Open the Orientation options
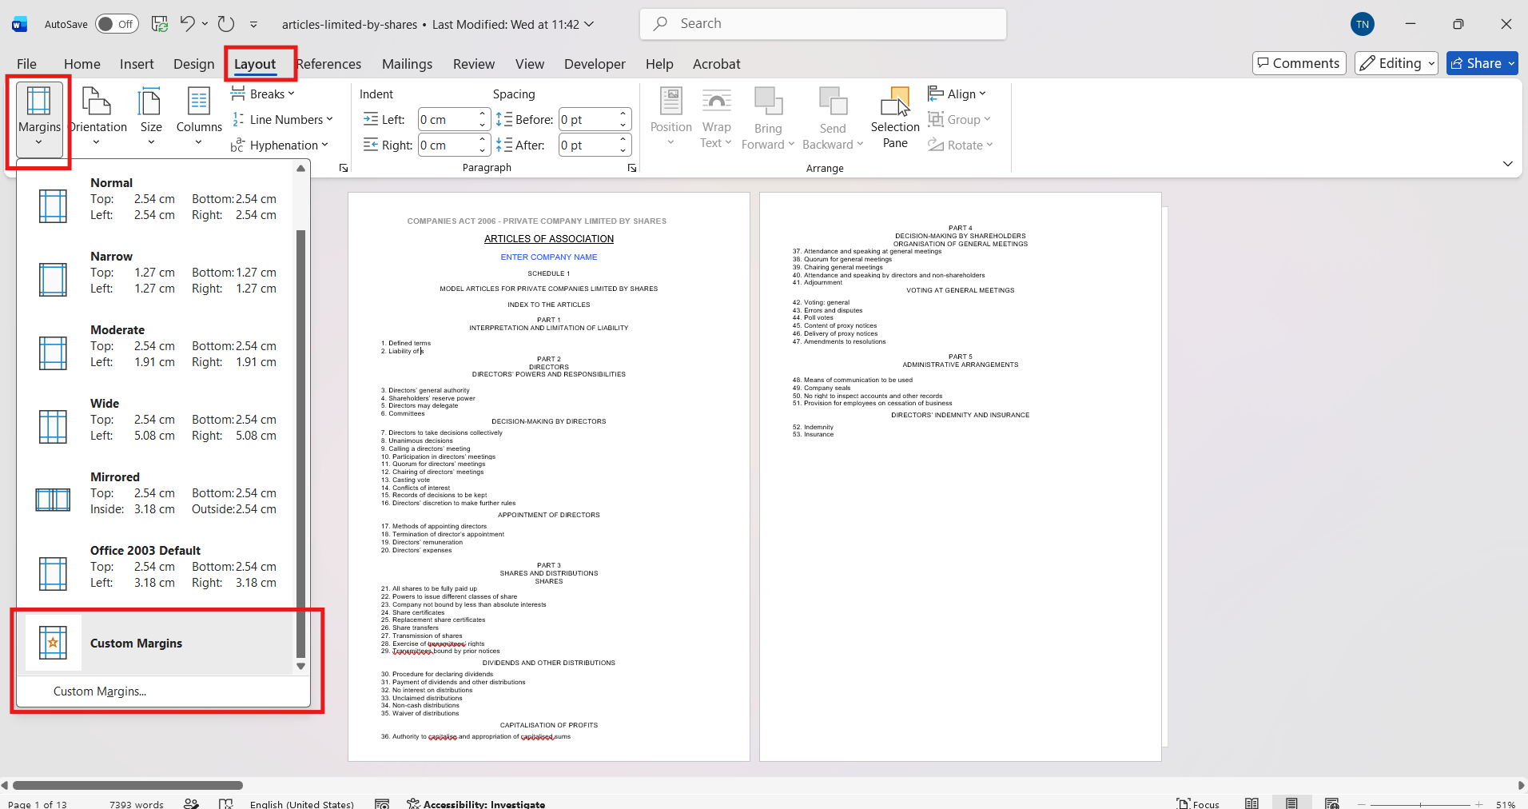This screenshot has width=1528, height=809. coord(97,118)
